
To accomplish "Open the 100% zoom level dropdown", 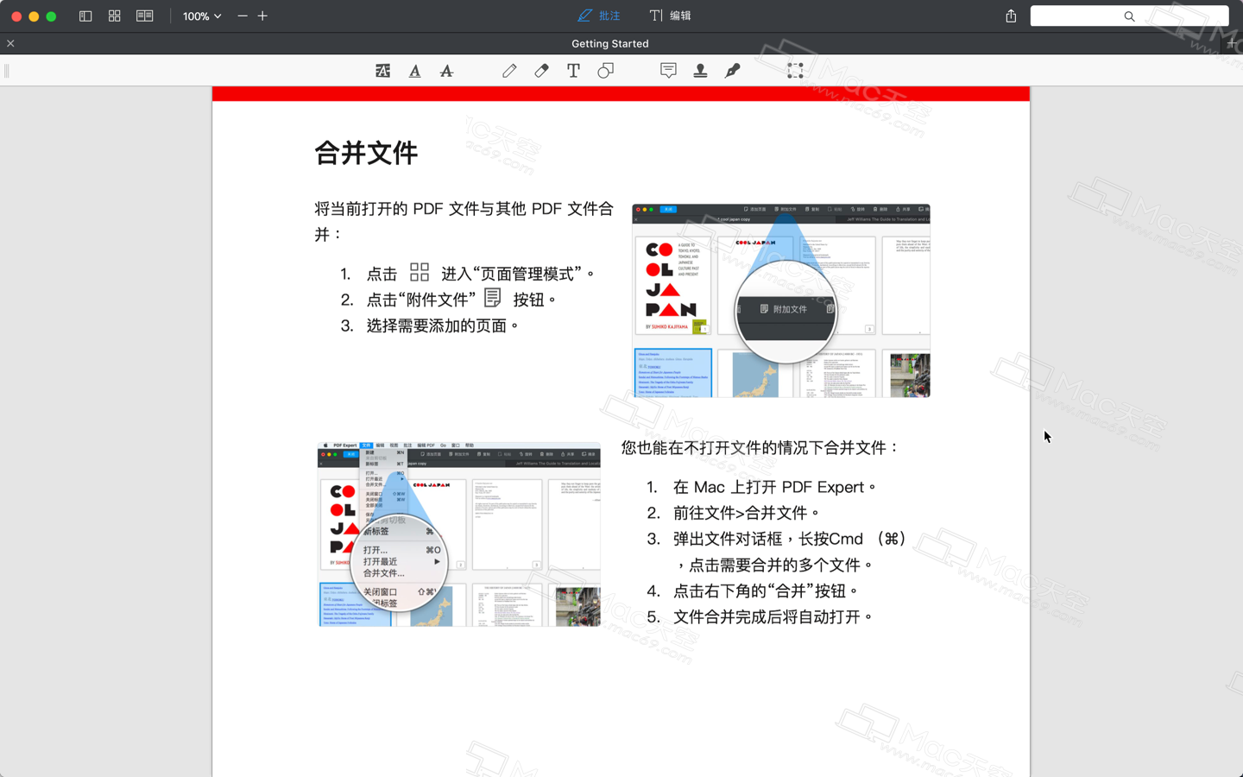I will click(x=202, y=16).
